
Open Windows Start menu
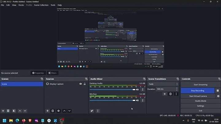(x=5, y=121)
